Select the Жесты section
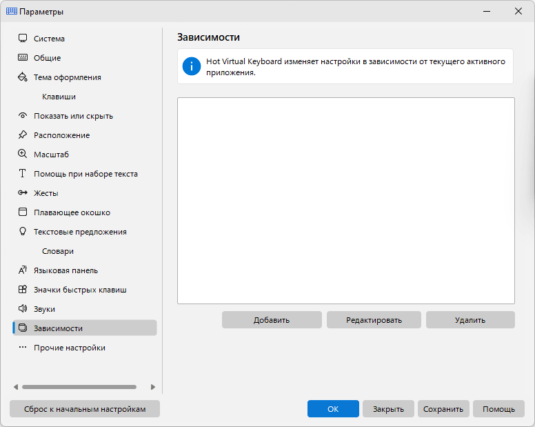Image resolution: width=535 pixels, height=427 pixels. coord(85,193)
